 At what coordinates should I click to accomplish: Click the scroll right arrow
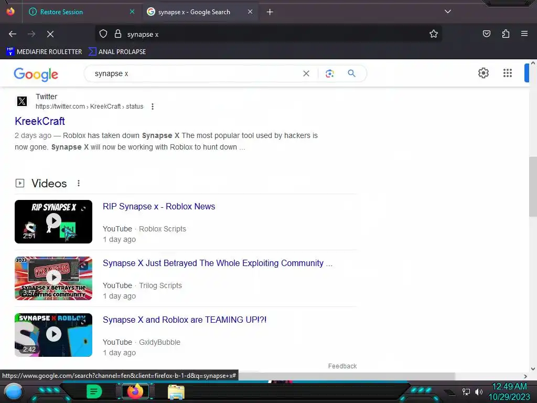tap(525, 376)
